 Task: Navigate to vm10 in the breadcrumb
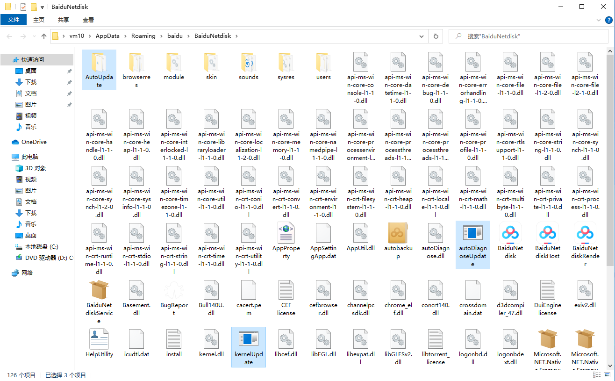point(77,36)
